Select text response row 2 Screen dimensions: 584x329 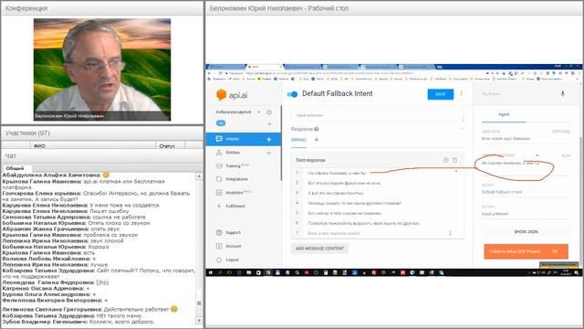(377, 183)
